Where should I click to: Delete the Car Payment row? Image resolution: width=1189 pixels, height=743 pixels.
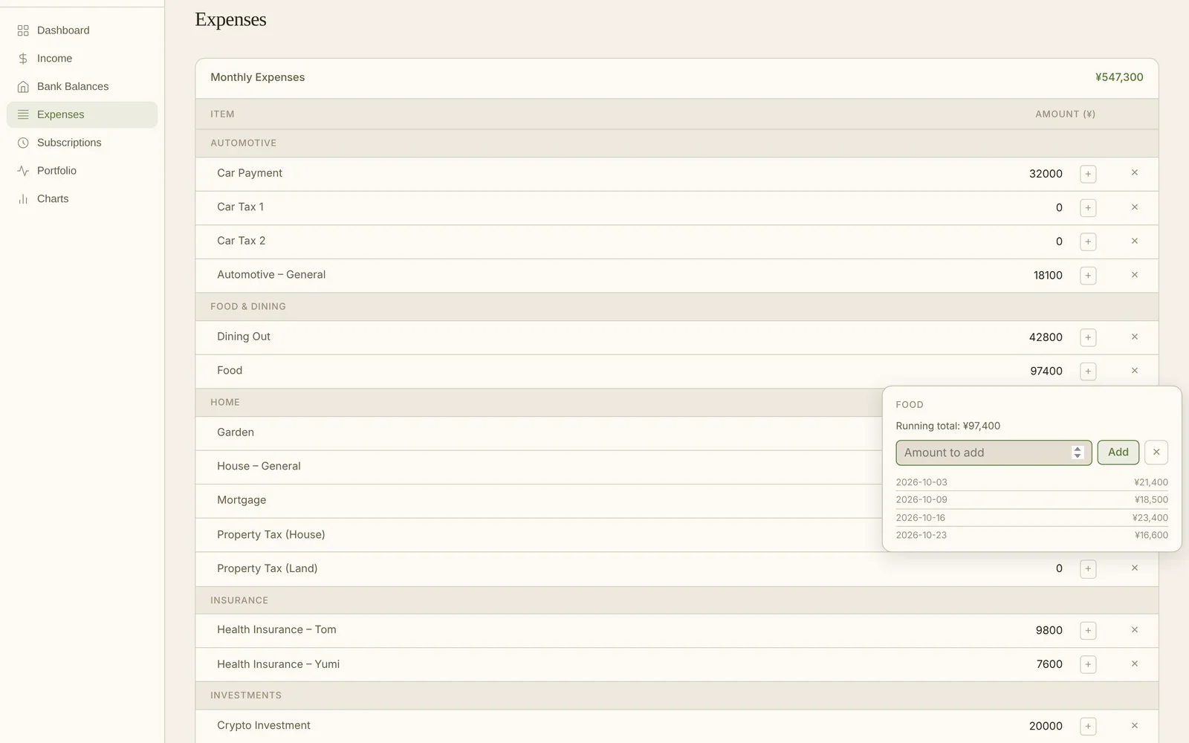coord(1135,173)
